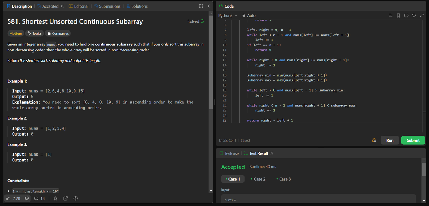
Task: Open the help question mark icon
Action: (x=75, y=198)
